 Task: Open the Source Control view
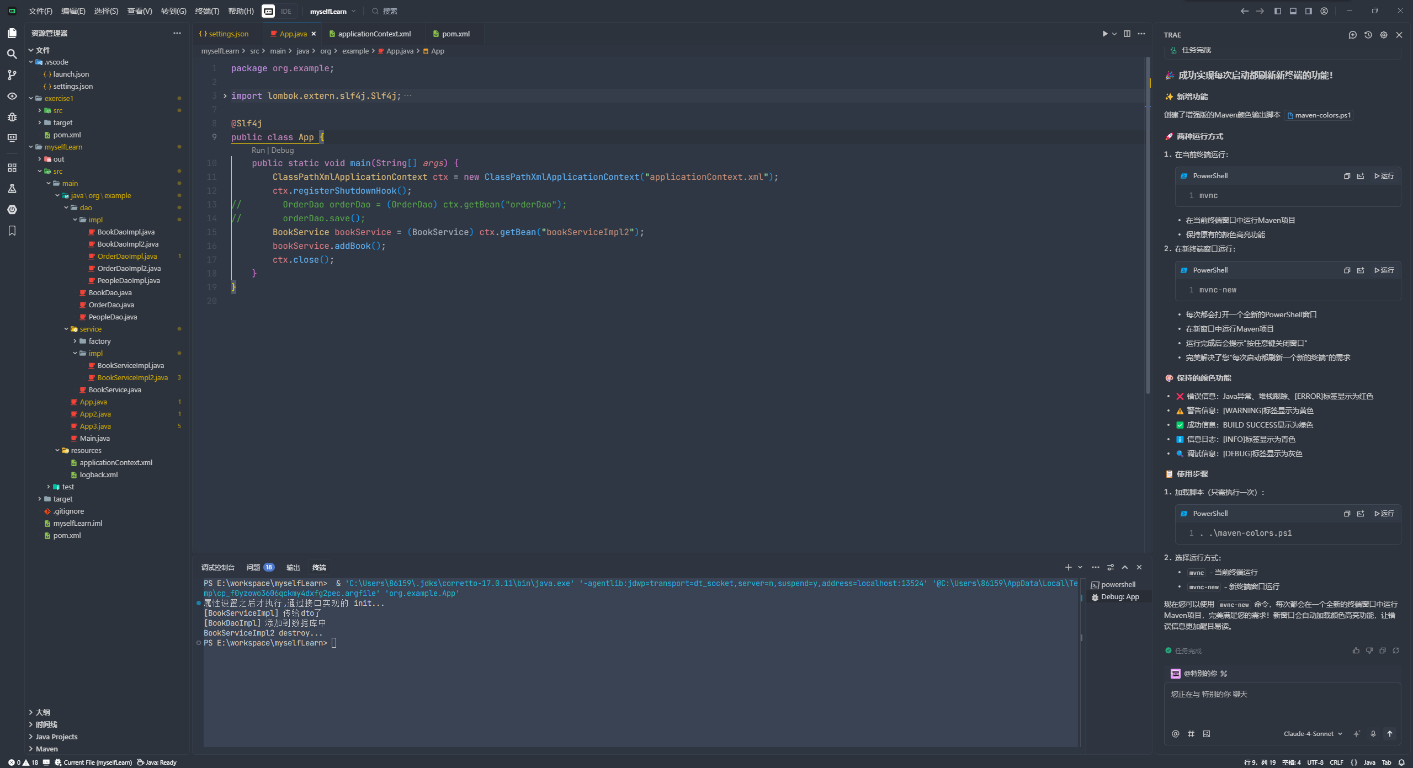pos(12,75)
